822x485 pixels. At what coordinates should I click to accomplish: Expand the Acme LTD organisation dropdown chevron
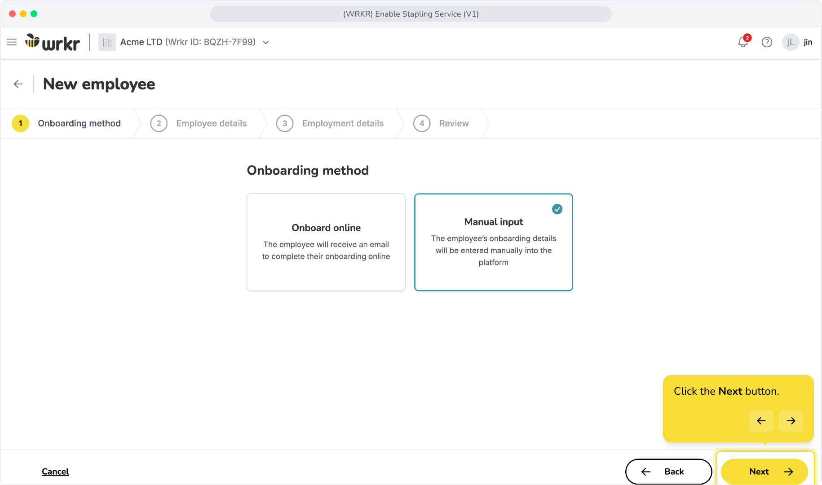pyautogui.click(x=266, y=42)
